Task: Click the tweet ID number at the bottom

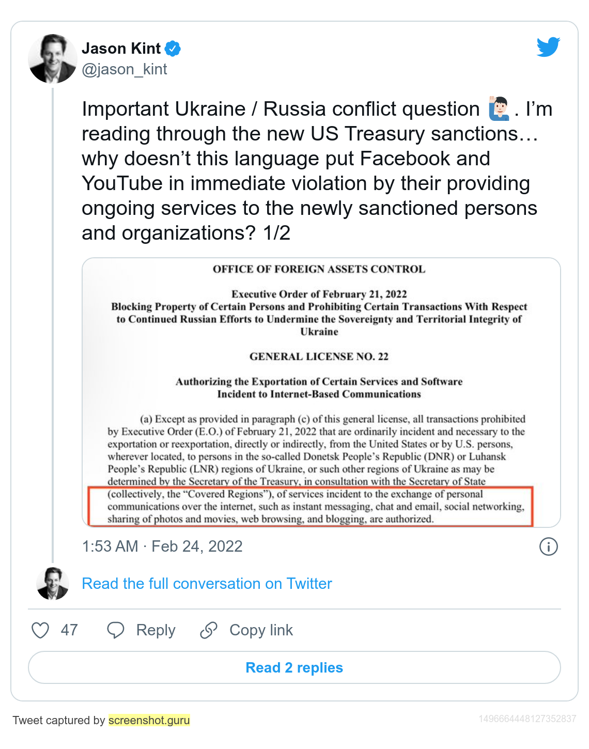Action: click(527, 719)
